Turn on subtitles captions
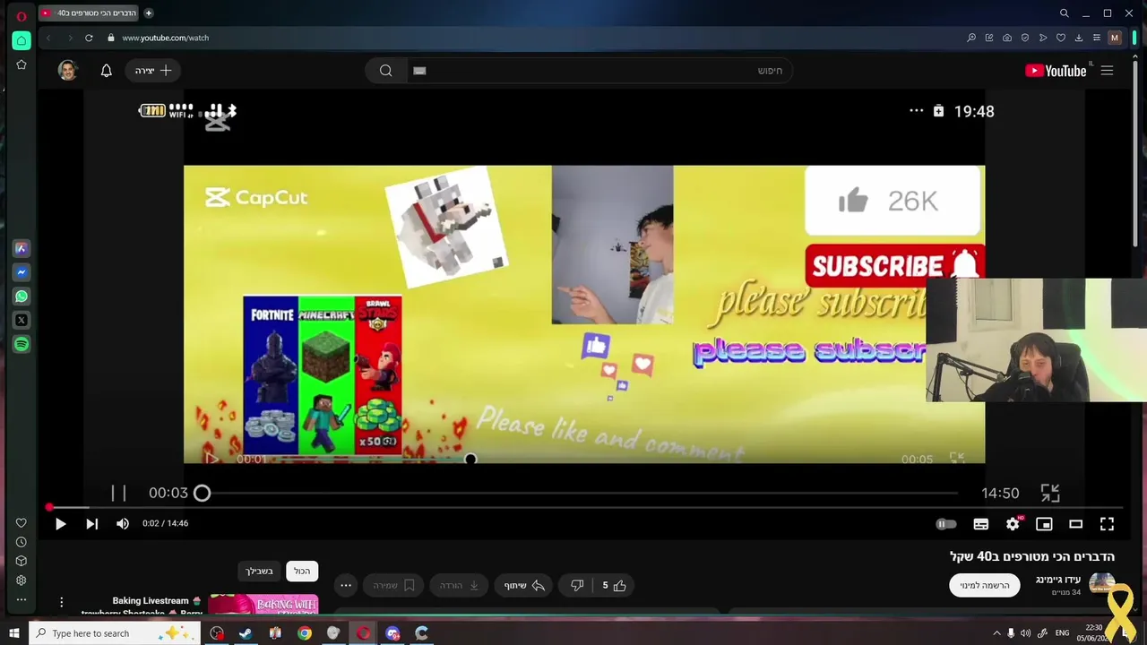The image size is (1147, 645). [981, 524]
